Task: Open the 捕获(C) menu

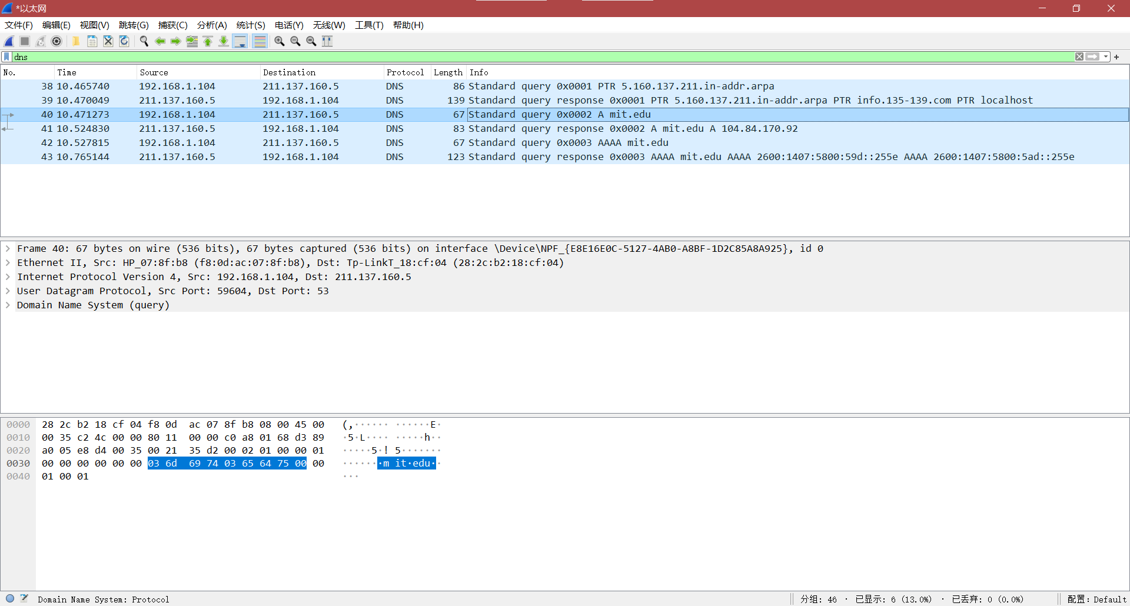Action: tap(173, 25)
